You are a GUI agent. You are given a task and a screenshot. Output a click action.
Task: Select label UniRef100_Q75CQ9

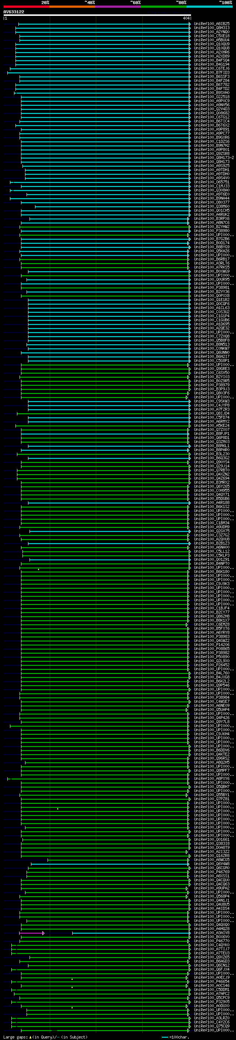[212, 1026]
